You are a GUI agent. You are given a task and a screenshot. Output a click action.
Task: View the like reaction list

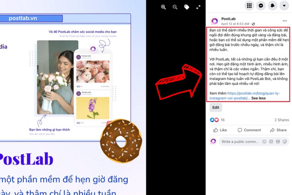[x=212, y=120]
